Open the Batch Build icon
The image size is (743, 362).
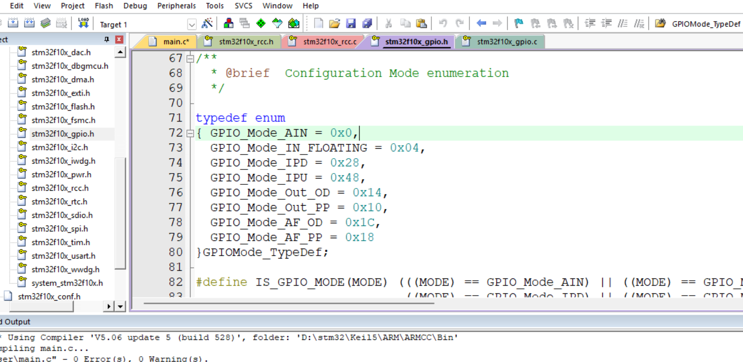[45, 23]
